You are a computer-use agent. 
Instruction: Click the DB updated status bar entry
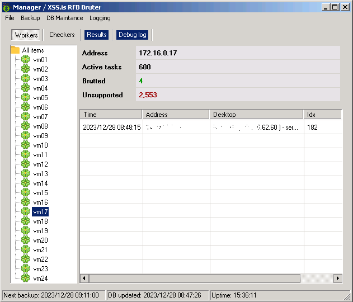(x=158, y=295)
